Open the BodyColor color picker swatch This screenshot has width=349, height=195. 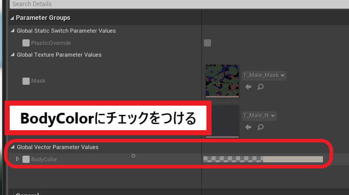(x=263, y=159)
